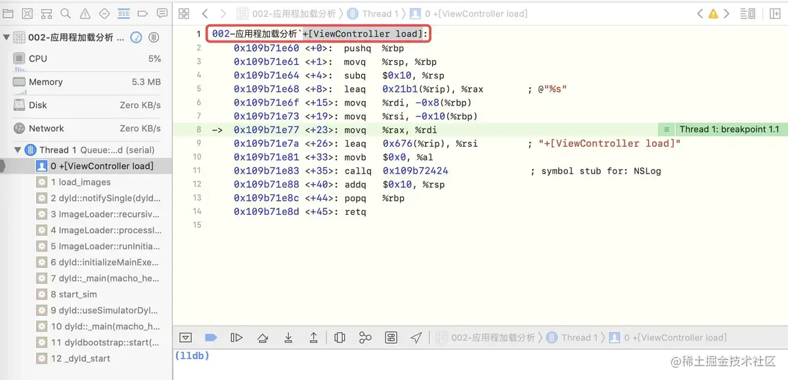This screenshot has width=788, height=380.
Task: Hide the debug area
Action: pos(186,337)
